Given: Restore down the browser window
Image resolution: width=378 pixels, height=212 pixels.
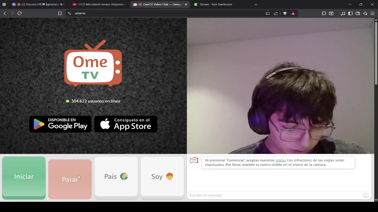Looking at the screenshot, I should click(361, 4).
